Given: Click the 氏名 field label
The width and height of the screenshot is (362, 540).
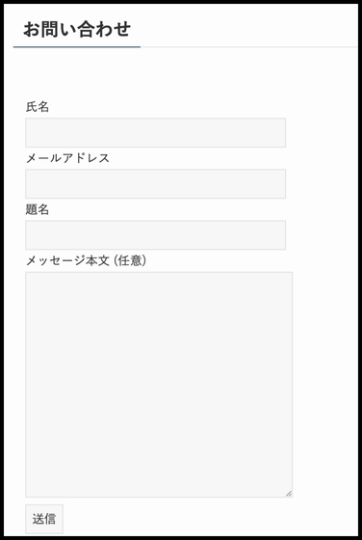Looking at the screenshot, I should coord(38,107).
